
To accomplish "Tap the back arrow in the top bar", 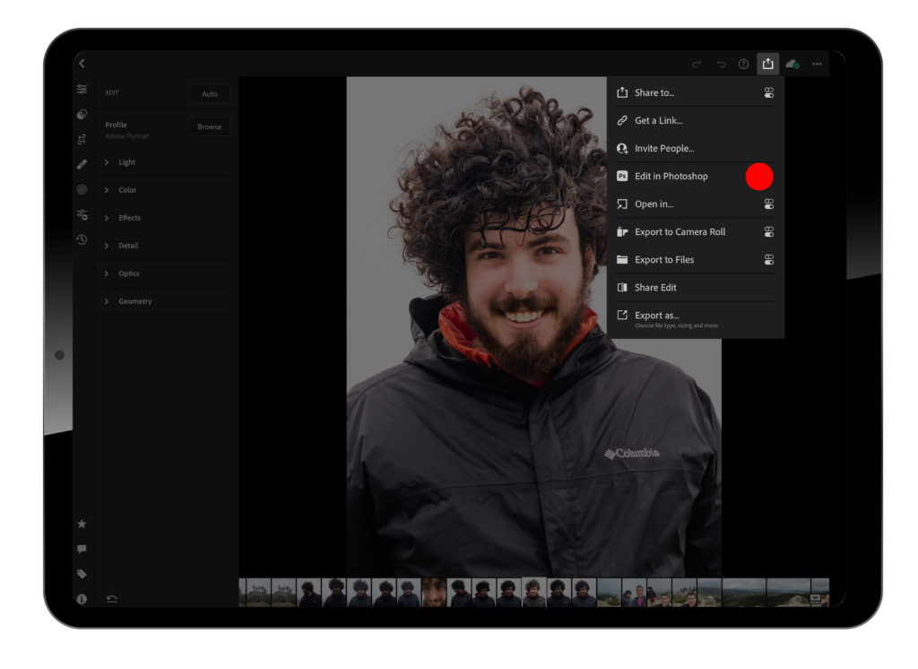I will coord(82,64).
